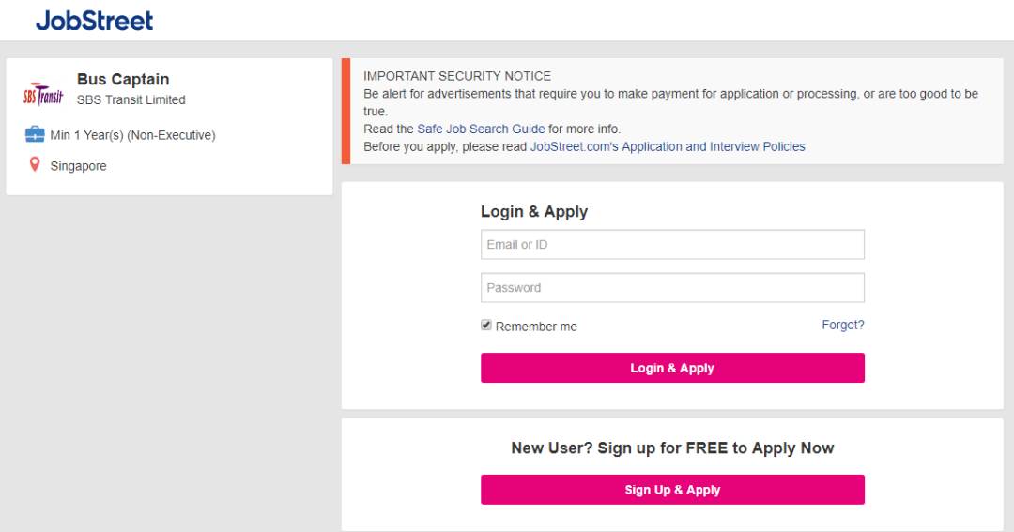The height and width of the screenshot is (532, 1014).
Task: Click into the Password field
Action: (672, 288)
